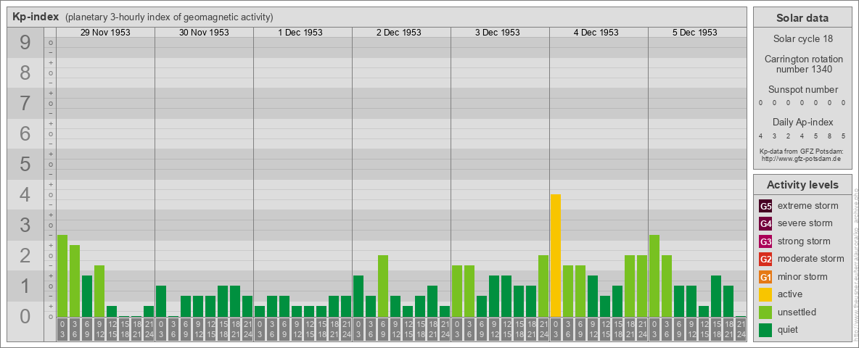Click the Kp-data from GFZ Potsdam text
The height and width of the screenshot is (348, 859).
[800, 151]
